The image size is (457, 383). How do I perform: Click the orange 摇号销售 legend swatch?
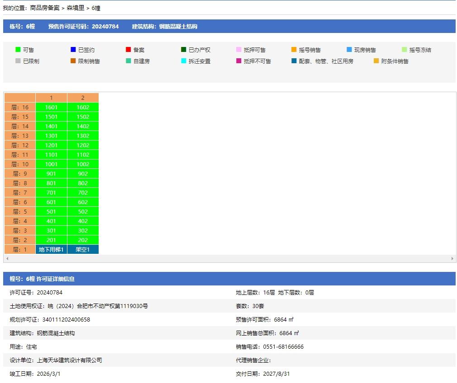[294, 50]
